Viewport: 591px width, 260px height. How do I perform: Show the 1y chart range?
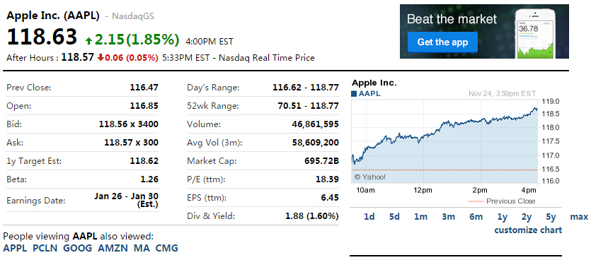point(503,217)
